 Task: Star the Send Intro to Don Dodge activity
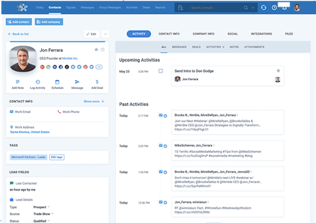(x=278, y=71)
